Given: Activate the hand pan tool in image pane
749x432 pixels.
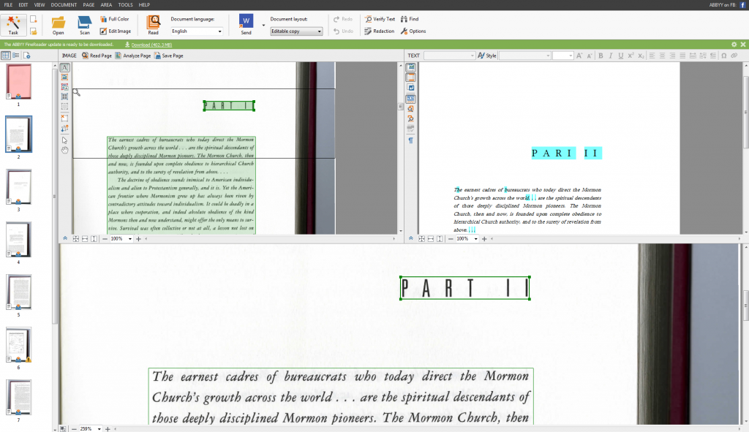Looking at the screenshot, I should 65,150.
